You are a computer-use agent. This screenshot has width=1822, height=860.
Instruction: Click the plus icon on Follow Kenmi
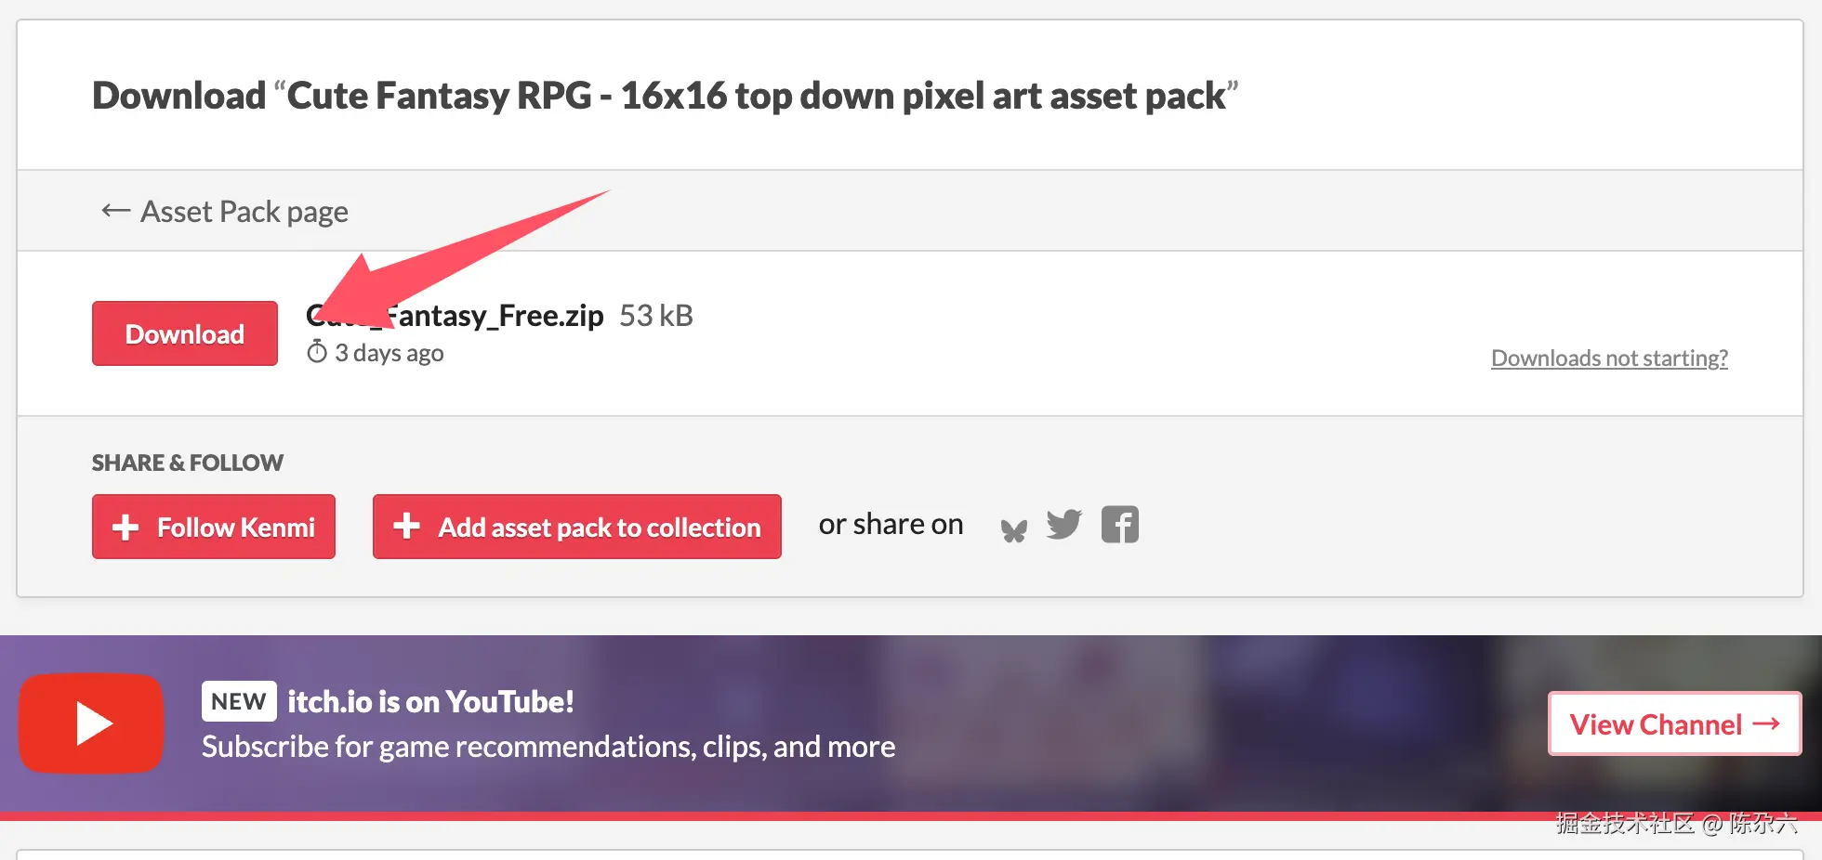coord(125,528)
